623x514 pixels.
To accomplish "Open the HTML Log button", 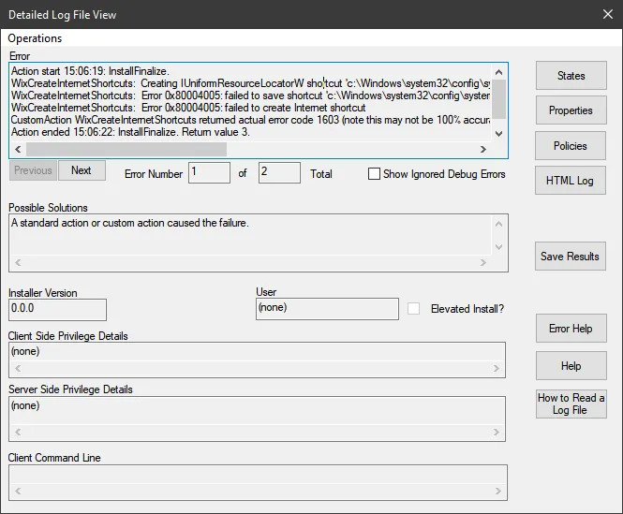I will coord(571,181).
